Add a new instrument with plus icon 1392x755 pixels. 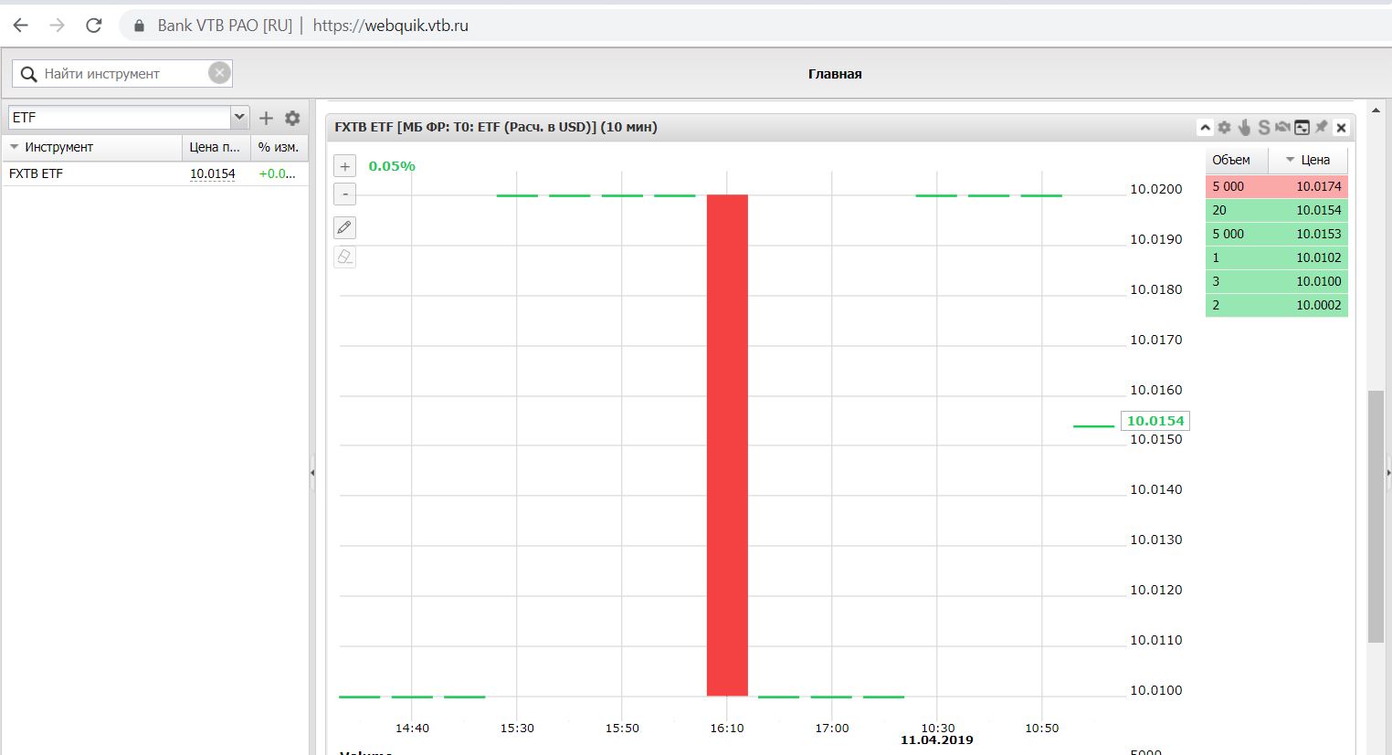(266, 118)
